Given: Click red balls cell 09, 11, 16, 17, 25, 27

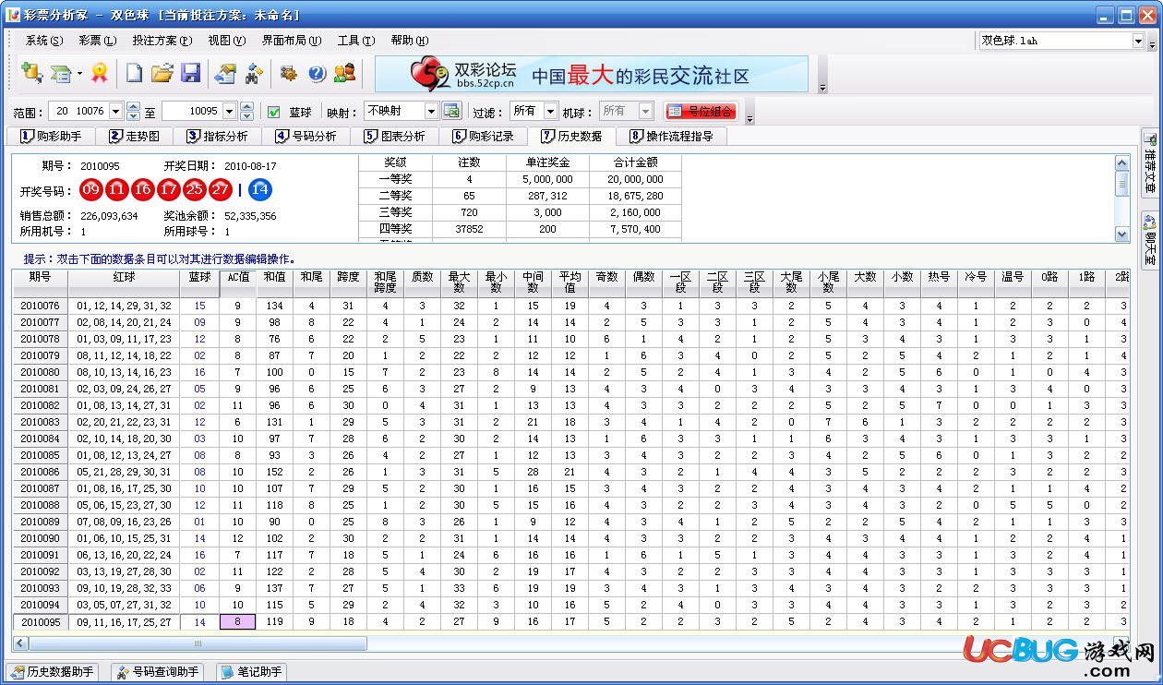Looking at the screenshot, I should 125,622.
